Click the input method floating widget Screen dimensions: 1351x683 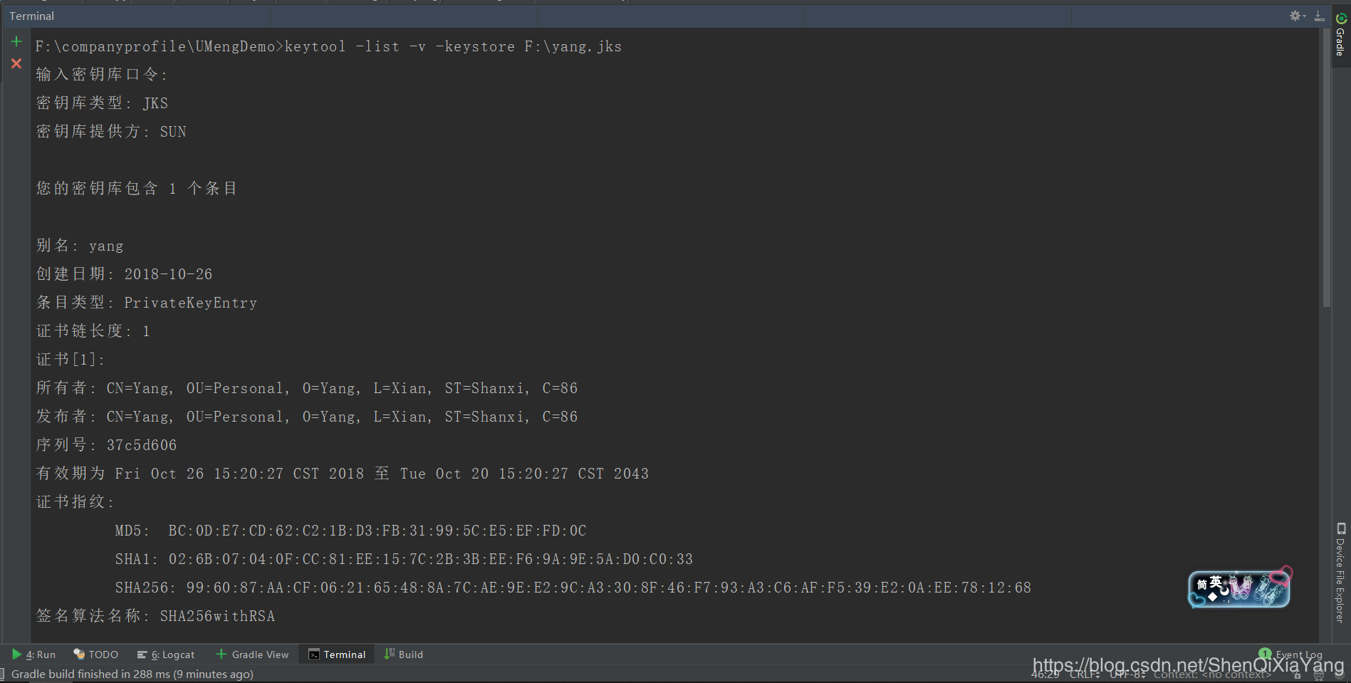(x=1240, y=588)
